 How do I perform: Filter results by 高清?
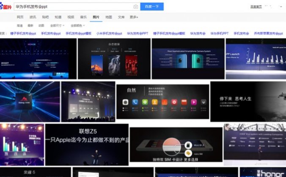[20, 25]
